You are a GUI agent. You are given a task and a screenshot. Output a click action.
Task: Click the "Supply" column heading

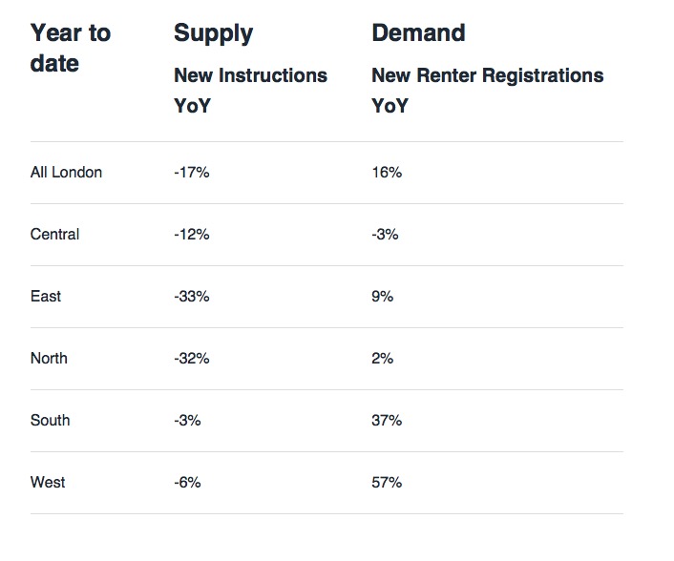click(x=211, y=33)
